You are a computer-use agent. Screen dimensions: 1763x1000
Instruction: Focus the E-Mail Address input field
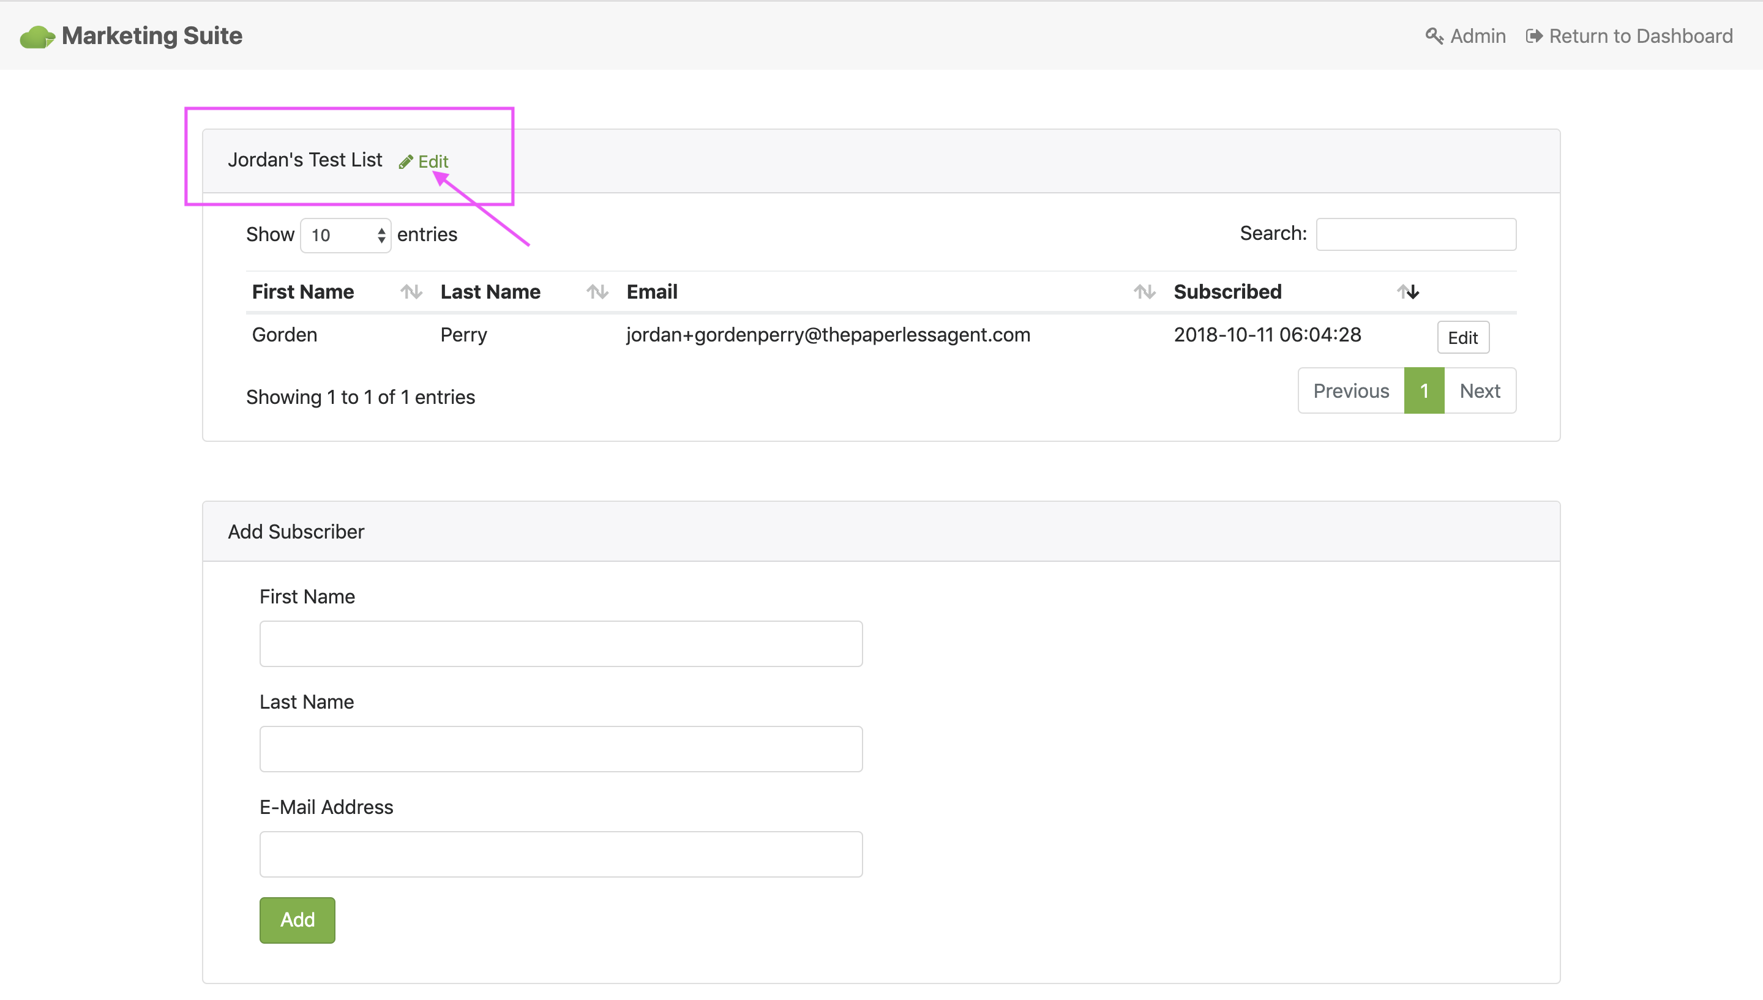[x=560, y=854]
